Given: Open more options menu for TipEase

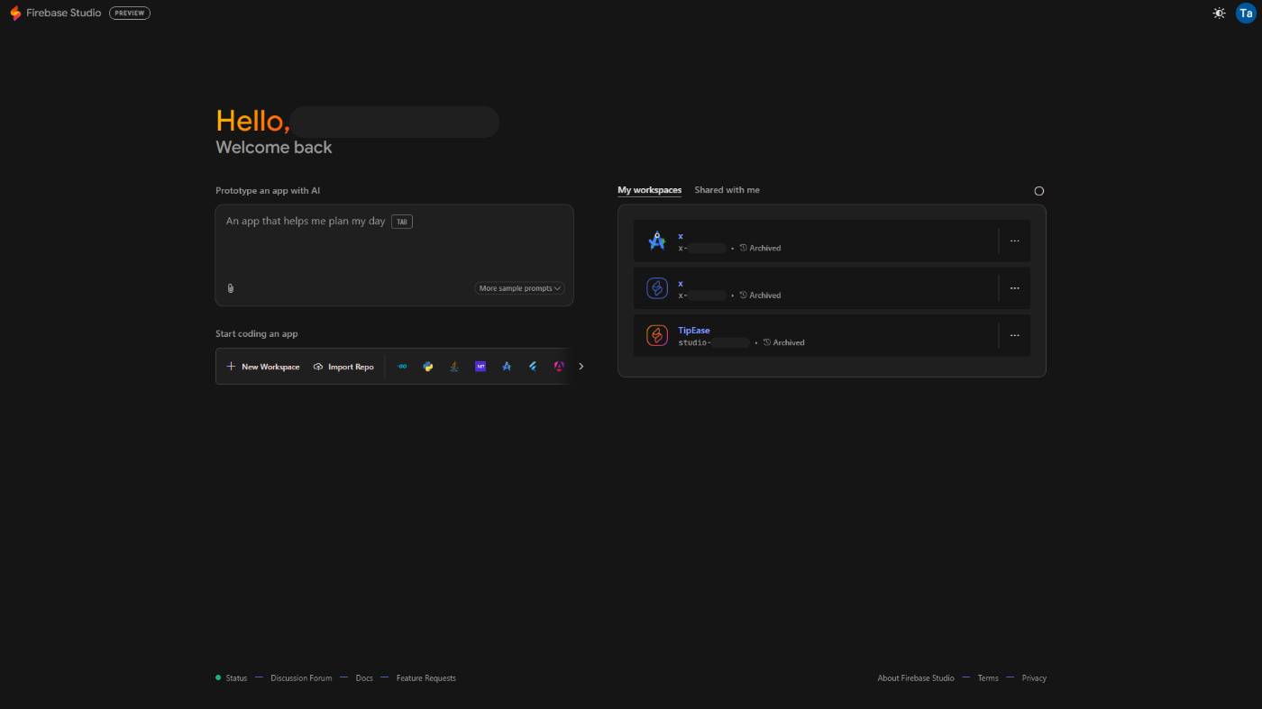Looking at the screenshot, I should (x=1014, y=335).
